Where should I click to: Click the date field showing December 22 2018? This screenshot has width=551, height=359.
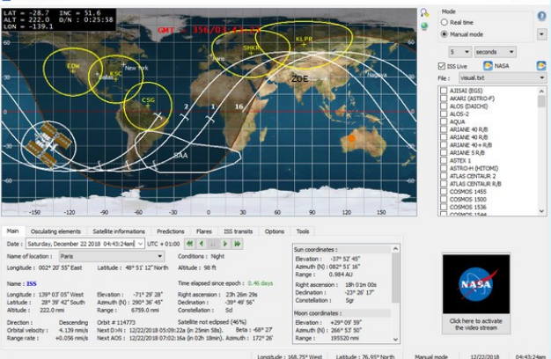pyautogui.click(x=79, y=243)
